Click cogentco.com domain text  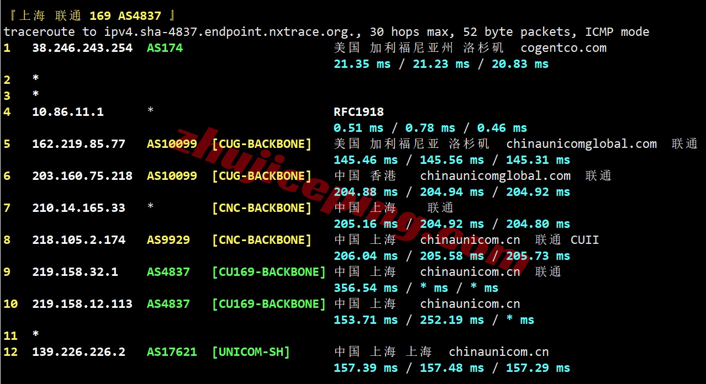point(563,48)
